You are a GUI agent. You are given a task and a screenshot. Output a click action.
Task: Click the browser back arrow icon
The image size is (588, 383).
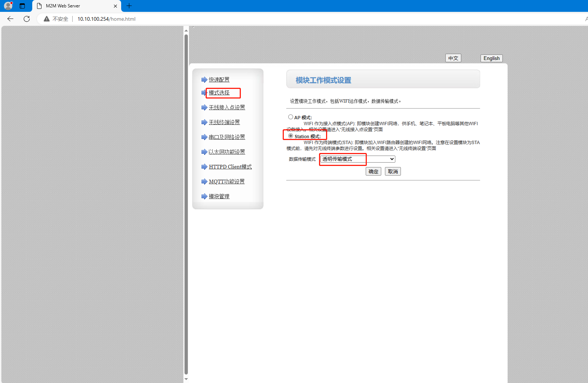[x=10, y=19]
